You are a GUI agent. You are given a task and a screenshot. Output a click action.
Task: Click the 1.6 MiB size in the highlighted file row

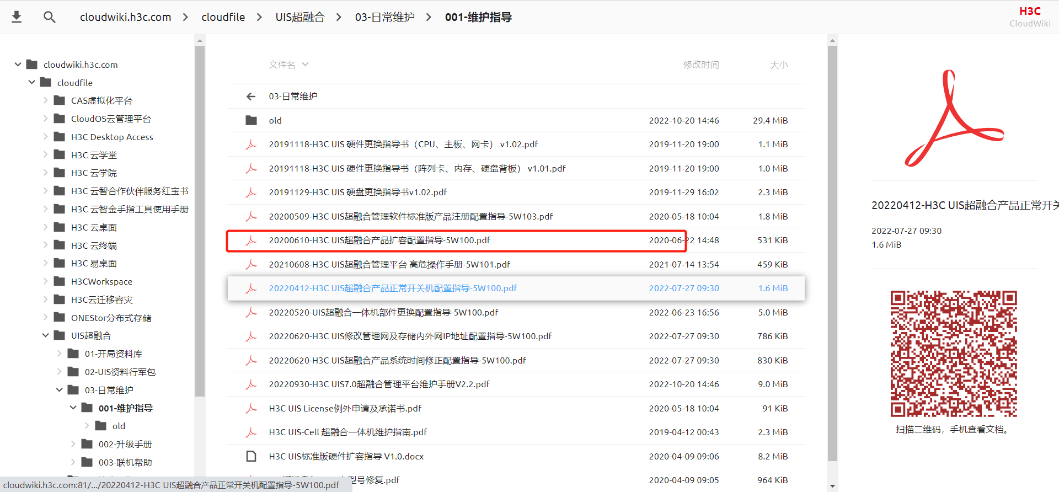(773, 288)
